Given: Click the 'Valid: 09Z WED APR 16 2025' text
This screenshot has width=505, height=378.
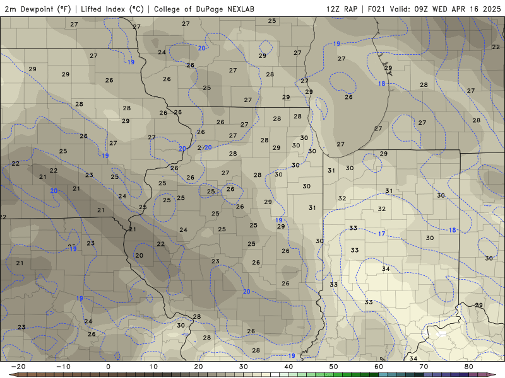Looking at the screenshot, I should pos(445,9).
